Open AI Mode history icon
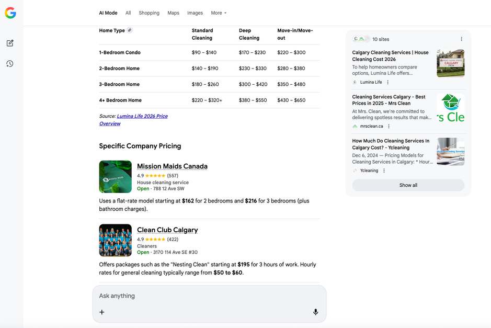 (x=10, y=64)
